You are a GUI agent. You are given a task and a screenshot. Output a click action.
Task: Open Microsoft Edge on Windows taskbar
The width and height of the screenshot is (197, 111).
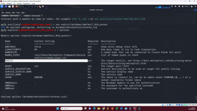click(x=94, y=109)
